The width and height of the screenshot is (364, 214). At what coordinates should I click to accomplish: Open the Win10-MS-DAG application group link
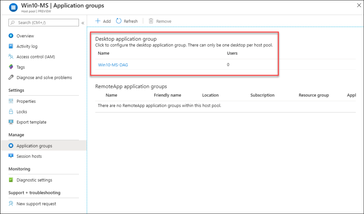coord(113,65)
